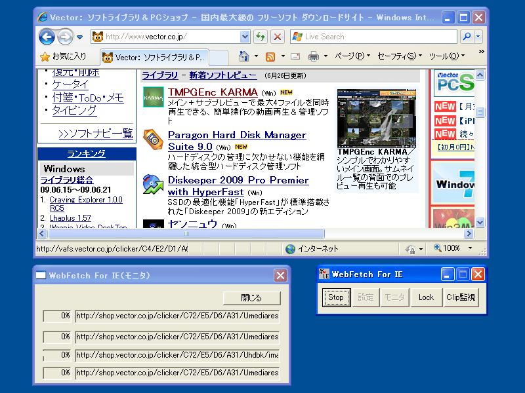Click Stop button in WebFetch For IE

336,297
